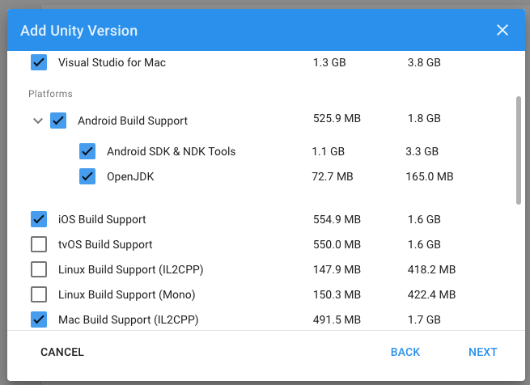Click the 72.7 MB OpenJDK download size
530x385 pixels.
333,176
